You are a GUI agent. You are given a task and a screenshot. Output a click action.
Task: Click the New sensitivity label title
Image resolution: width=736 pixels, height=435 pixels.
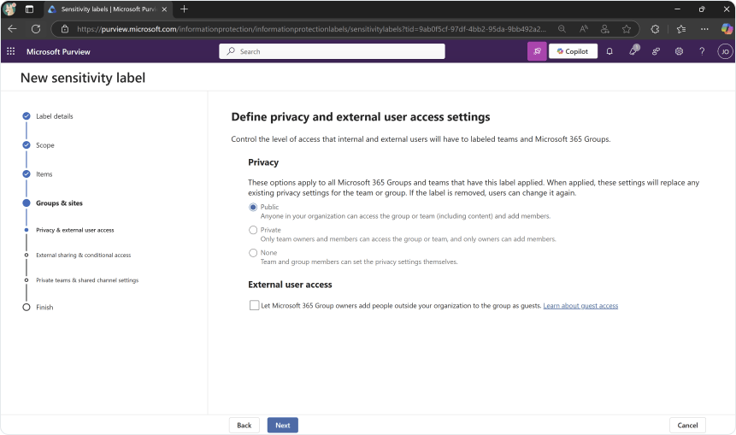click(83, 78)
